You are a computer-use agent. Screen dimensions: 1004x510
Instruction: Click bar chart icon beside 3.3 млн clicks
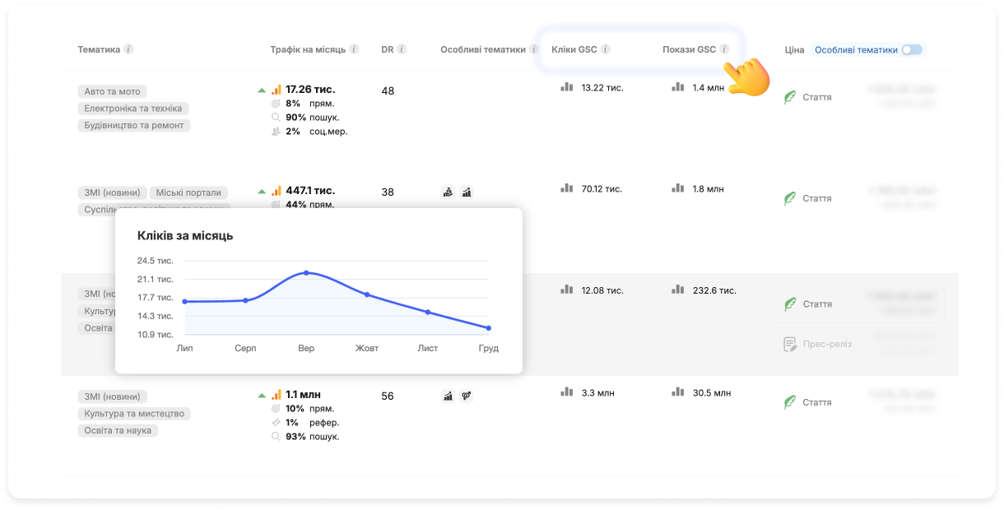point(566,392)
